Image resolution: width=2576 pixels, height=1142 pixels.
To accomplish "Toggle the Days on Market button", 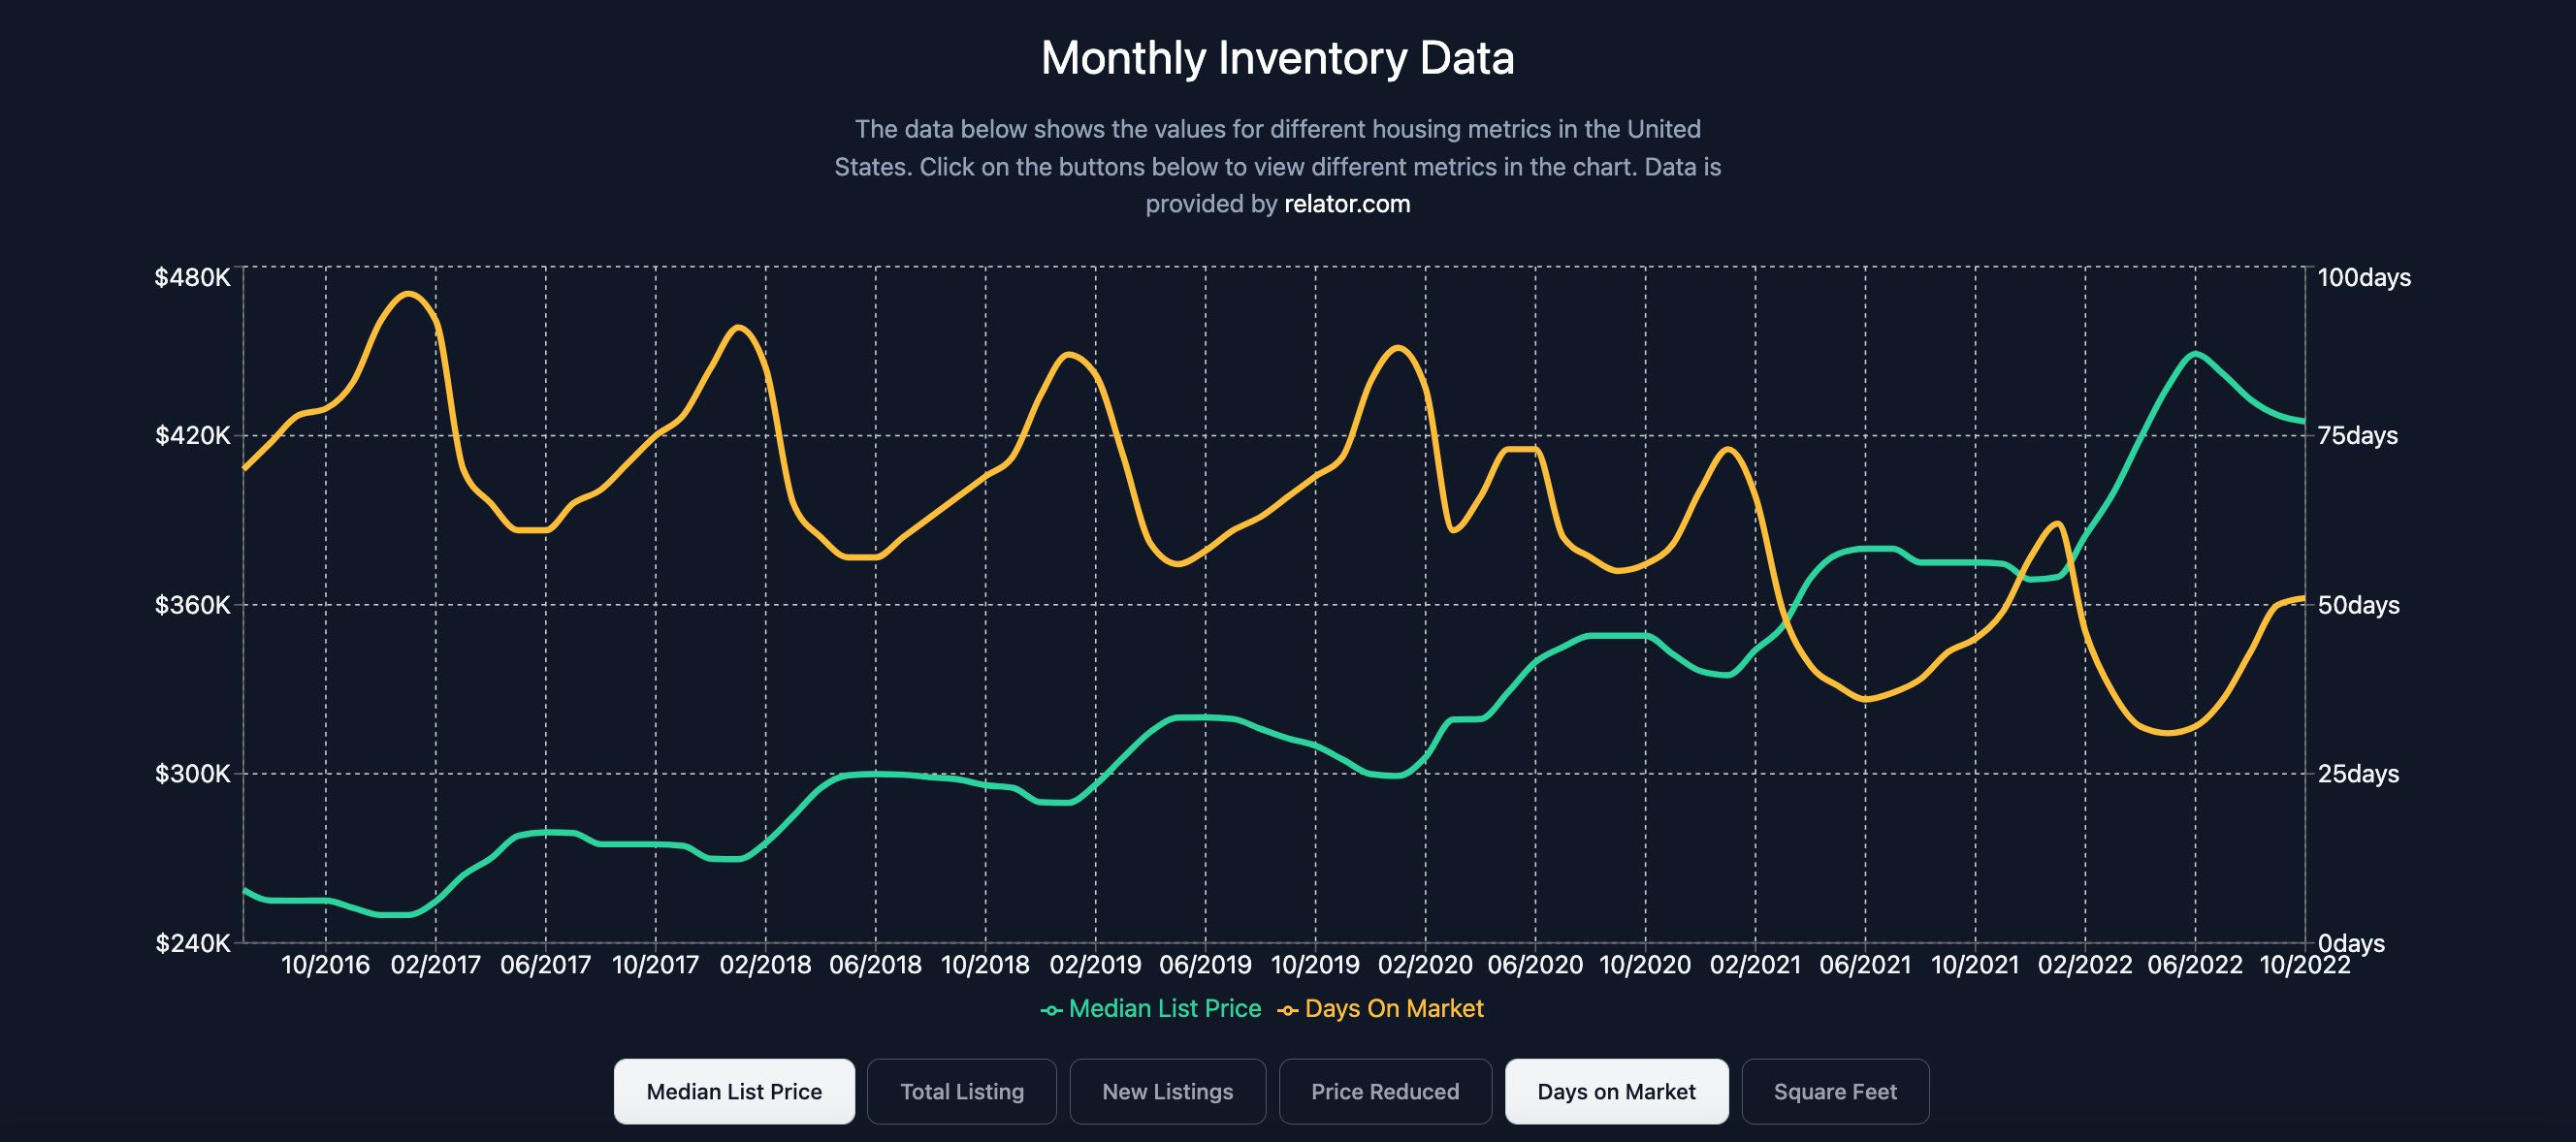I will [x=1616, y=1091].
